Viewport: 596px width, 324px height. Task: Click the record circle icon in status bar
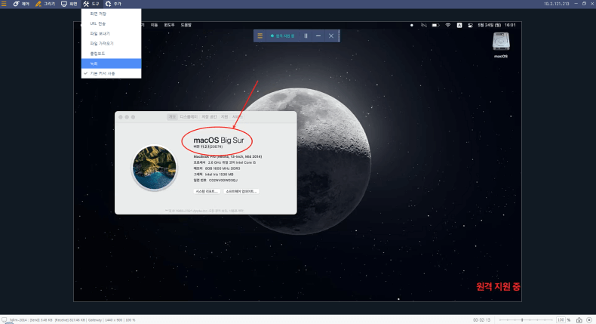(x=589, y=320)
